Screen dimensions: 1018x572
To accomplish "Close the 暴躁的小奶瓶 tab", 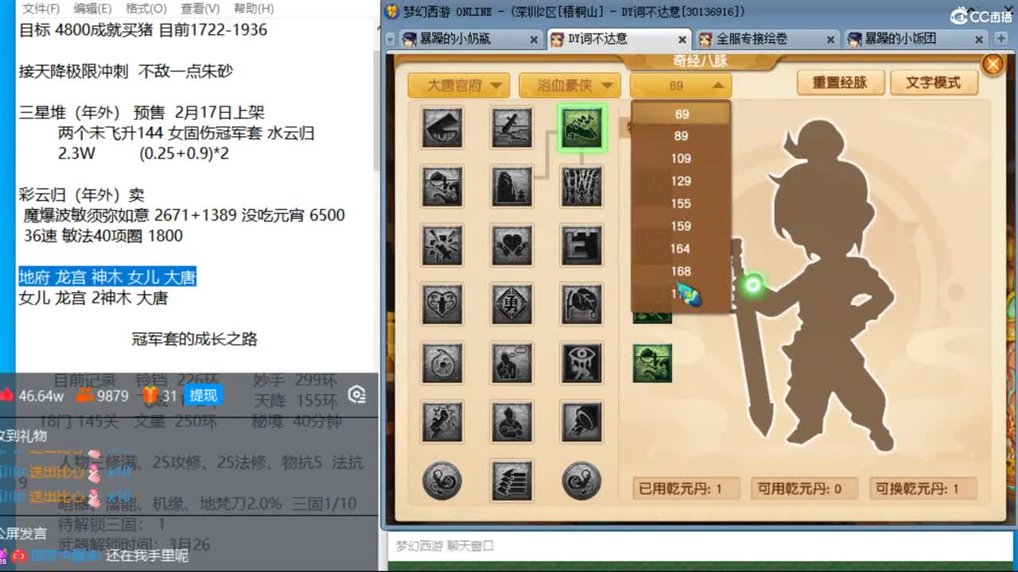I will pos(534,39).
